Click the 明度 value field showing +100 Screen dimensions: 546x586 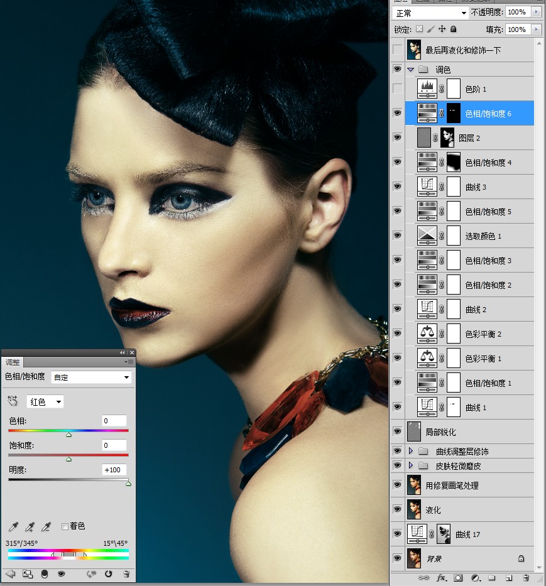pos(114,470)
